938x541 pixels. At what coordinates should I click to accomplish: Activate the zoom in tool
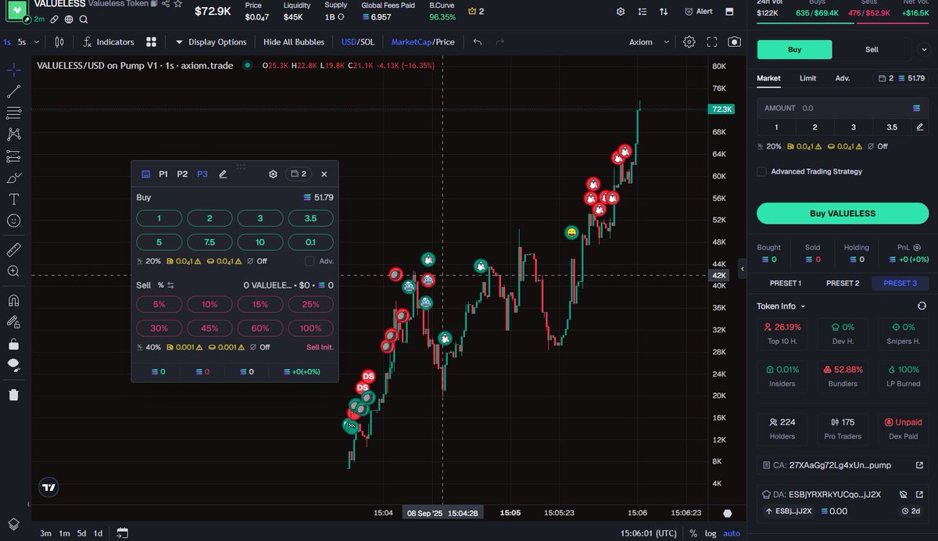[x=13, y=271]
